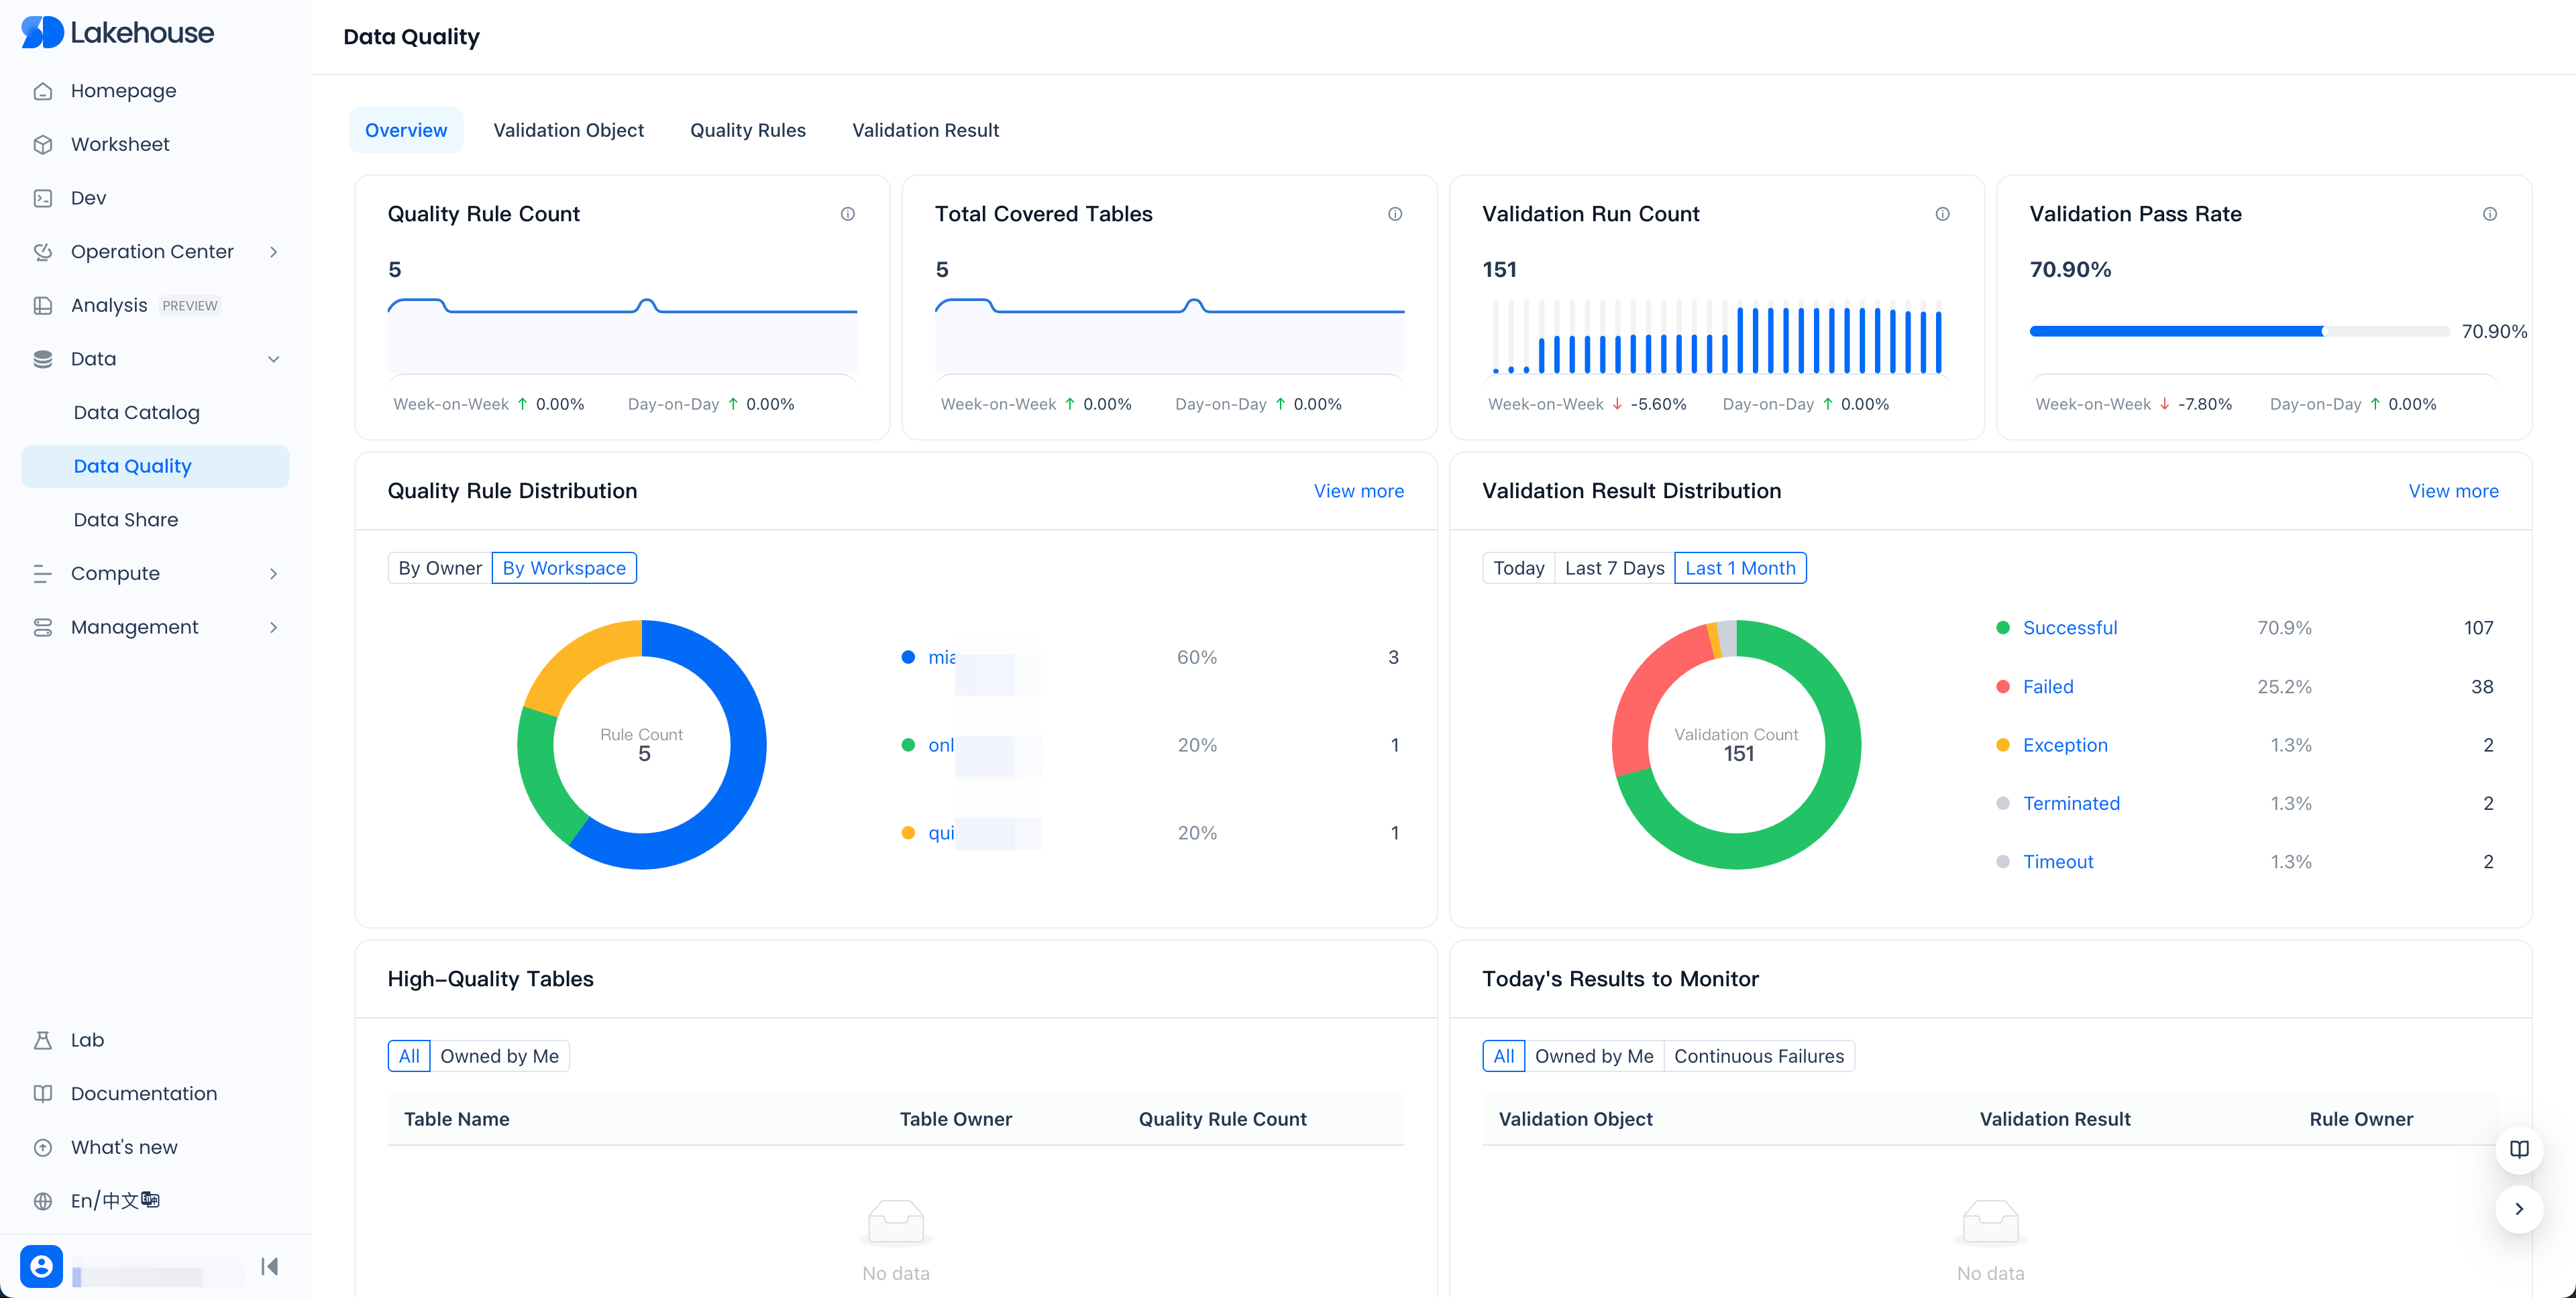Collapse sidebar using bottom collapse icon
2576x1298 pixels.
click(269, 1267)
